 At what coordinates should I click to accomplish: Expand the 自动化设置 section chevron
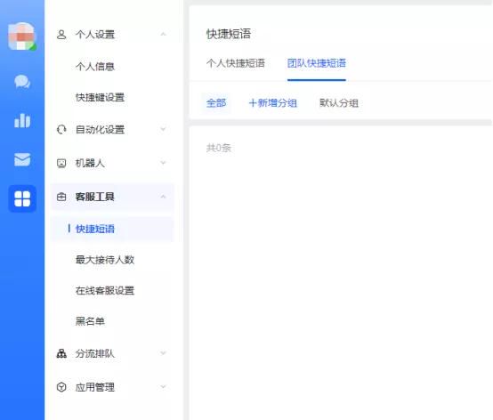click(x=163, y=129)
